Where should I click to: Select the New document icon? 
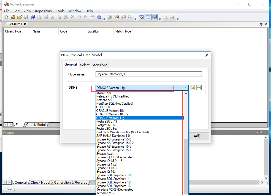6,17
